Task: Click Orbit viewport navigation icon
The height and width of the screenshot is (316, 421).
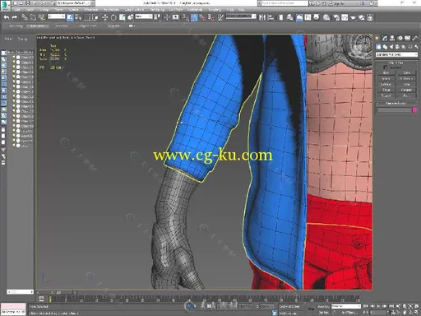Action: click(x=410, y=312)
